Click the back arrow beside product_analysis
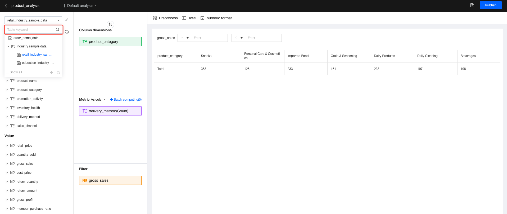This screenshot has height=214, width=507. [x=6, y=6]
